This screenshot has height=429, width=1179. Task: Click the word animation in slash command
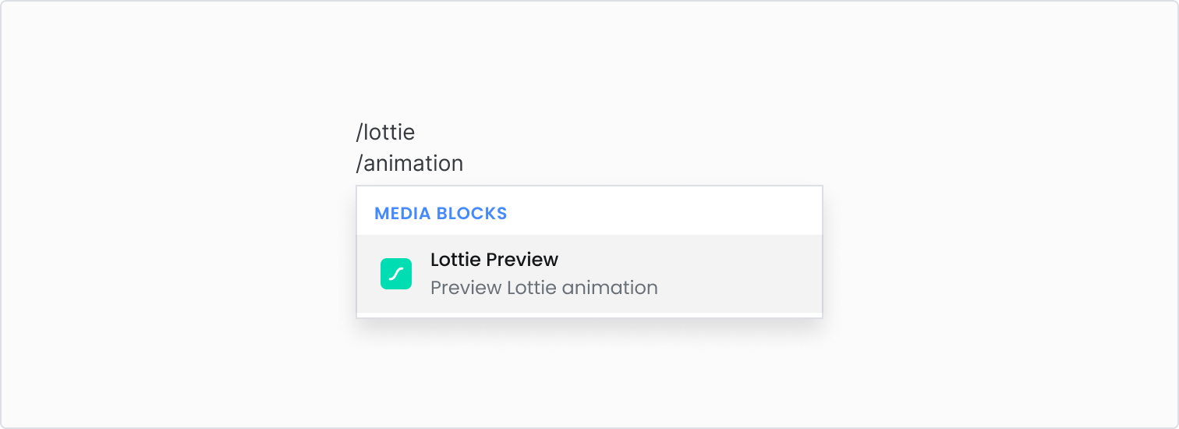click(413, 164)
